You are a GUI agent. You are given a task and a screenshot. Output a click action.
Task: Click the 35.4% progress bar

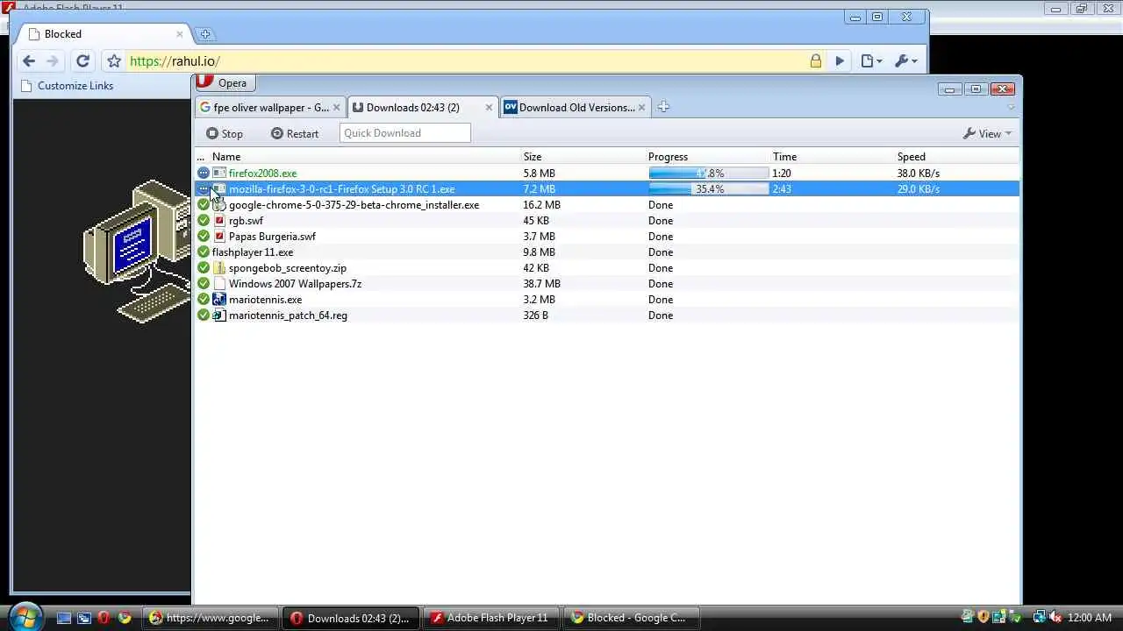tap(709, 188)
